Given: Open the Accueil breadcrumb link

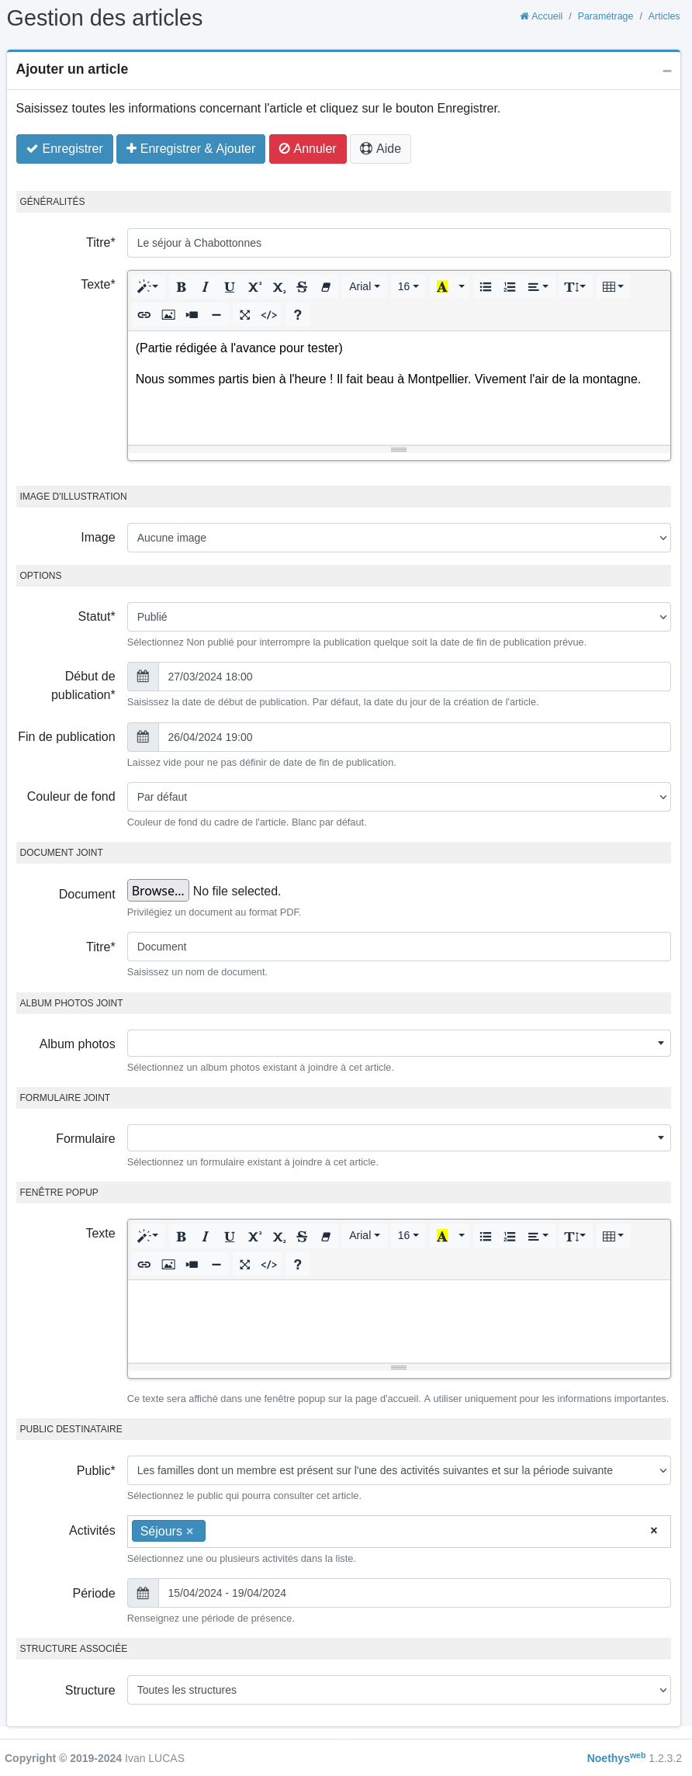Looking at the screenshot, I should [x=541, y=16].
